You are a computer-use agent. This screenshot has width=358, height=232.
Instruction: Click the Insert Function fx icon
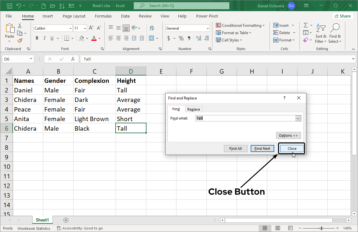coord(73,59)
